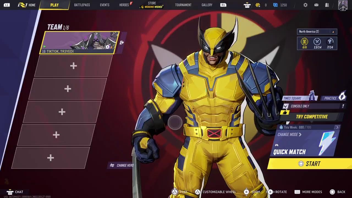Open the mail envelope icon
Viewport: 352px width, 198px height.
point(317,5)
